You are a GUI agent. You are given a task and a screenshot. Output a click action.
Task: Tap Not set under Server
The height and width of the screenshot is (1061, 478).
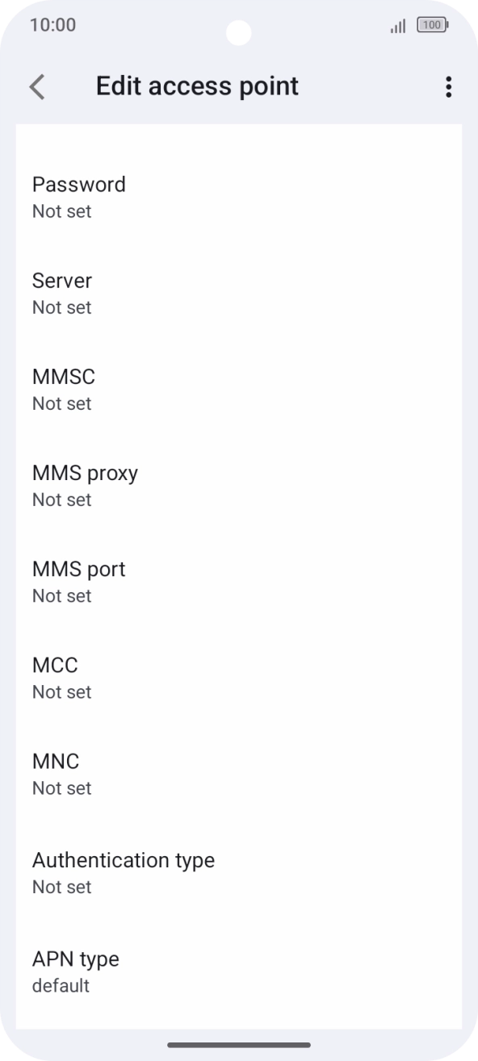click(x=61, y=307)
